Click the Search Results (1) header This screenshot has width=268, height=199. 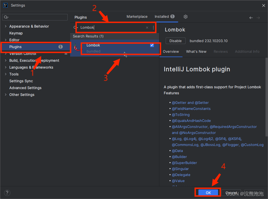(88, 36)
